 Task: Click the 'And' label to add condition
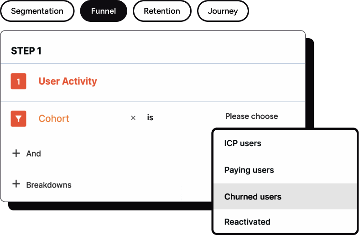click(34, 154)
